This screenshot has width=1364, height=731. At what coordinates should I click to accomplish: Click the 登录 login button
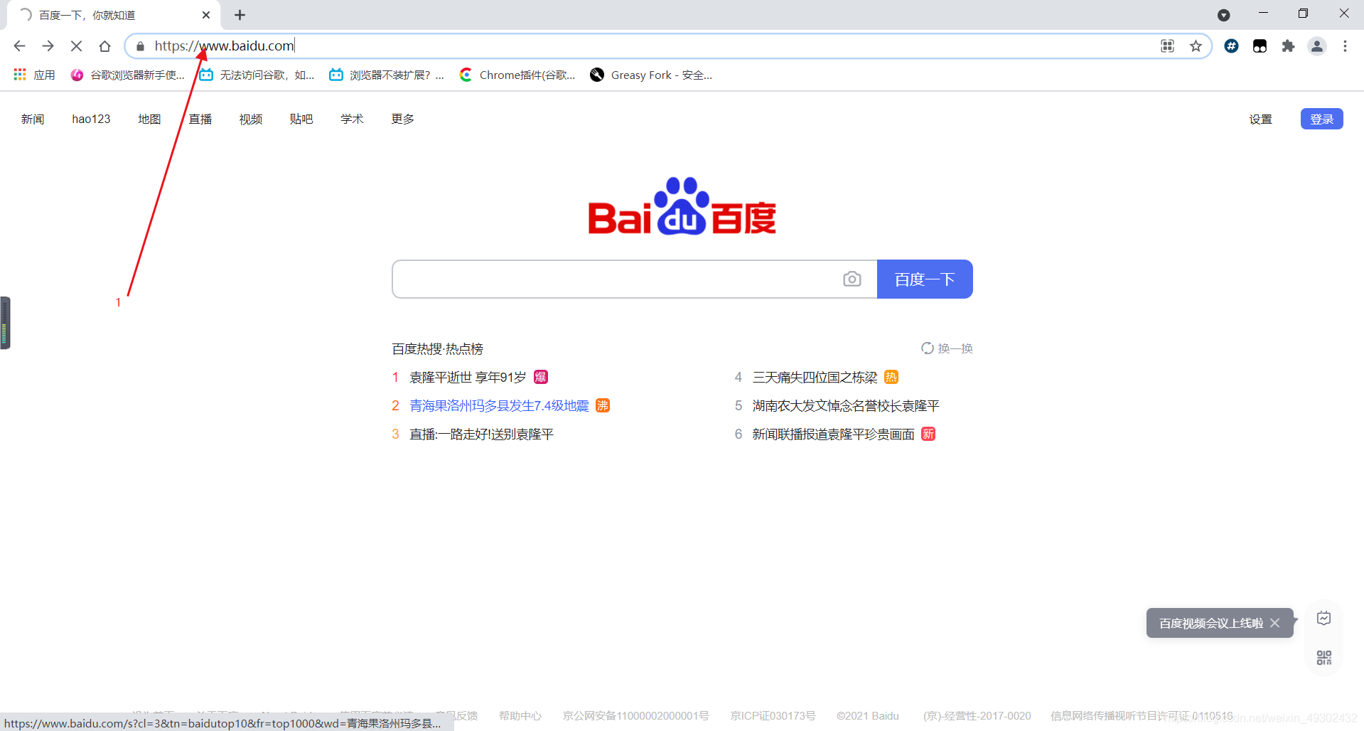pos(1321,119)
